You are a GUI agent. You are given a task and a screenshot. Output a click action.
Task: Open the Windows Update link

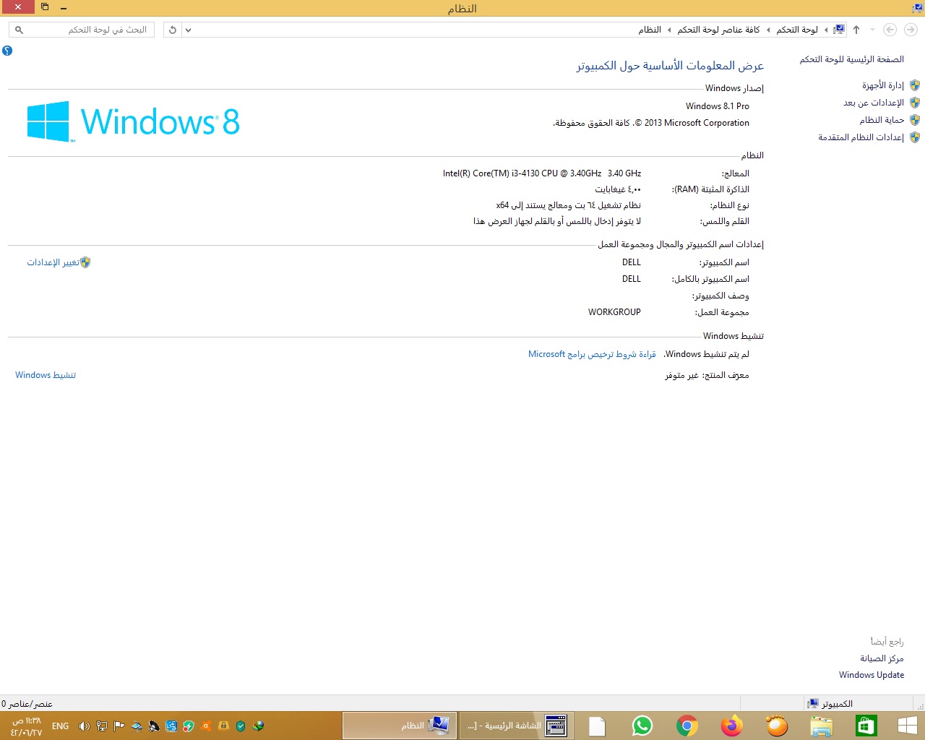872,675
